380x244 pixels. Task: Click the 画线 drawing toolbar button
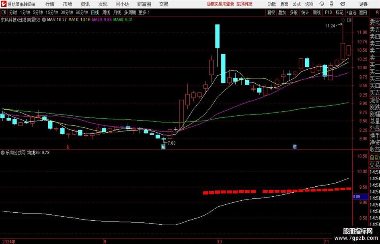pos(316,12)
